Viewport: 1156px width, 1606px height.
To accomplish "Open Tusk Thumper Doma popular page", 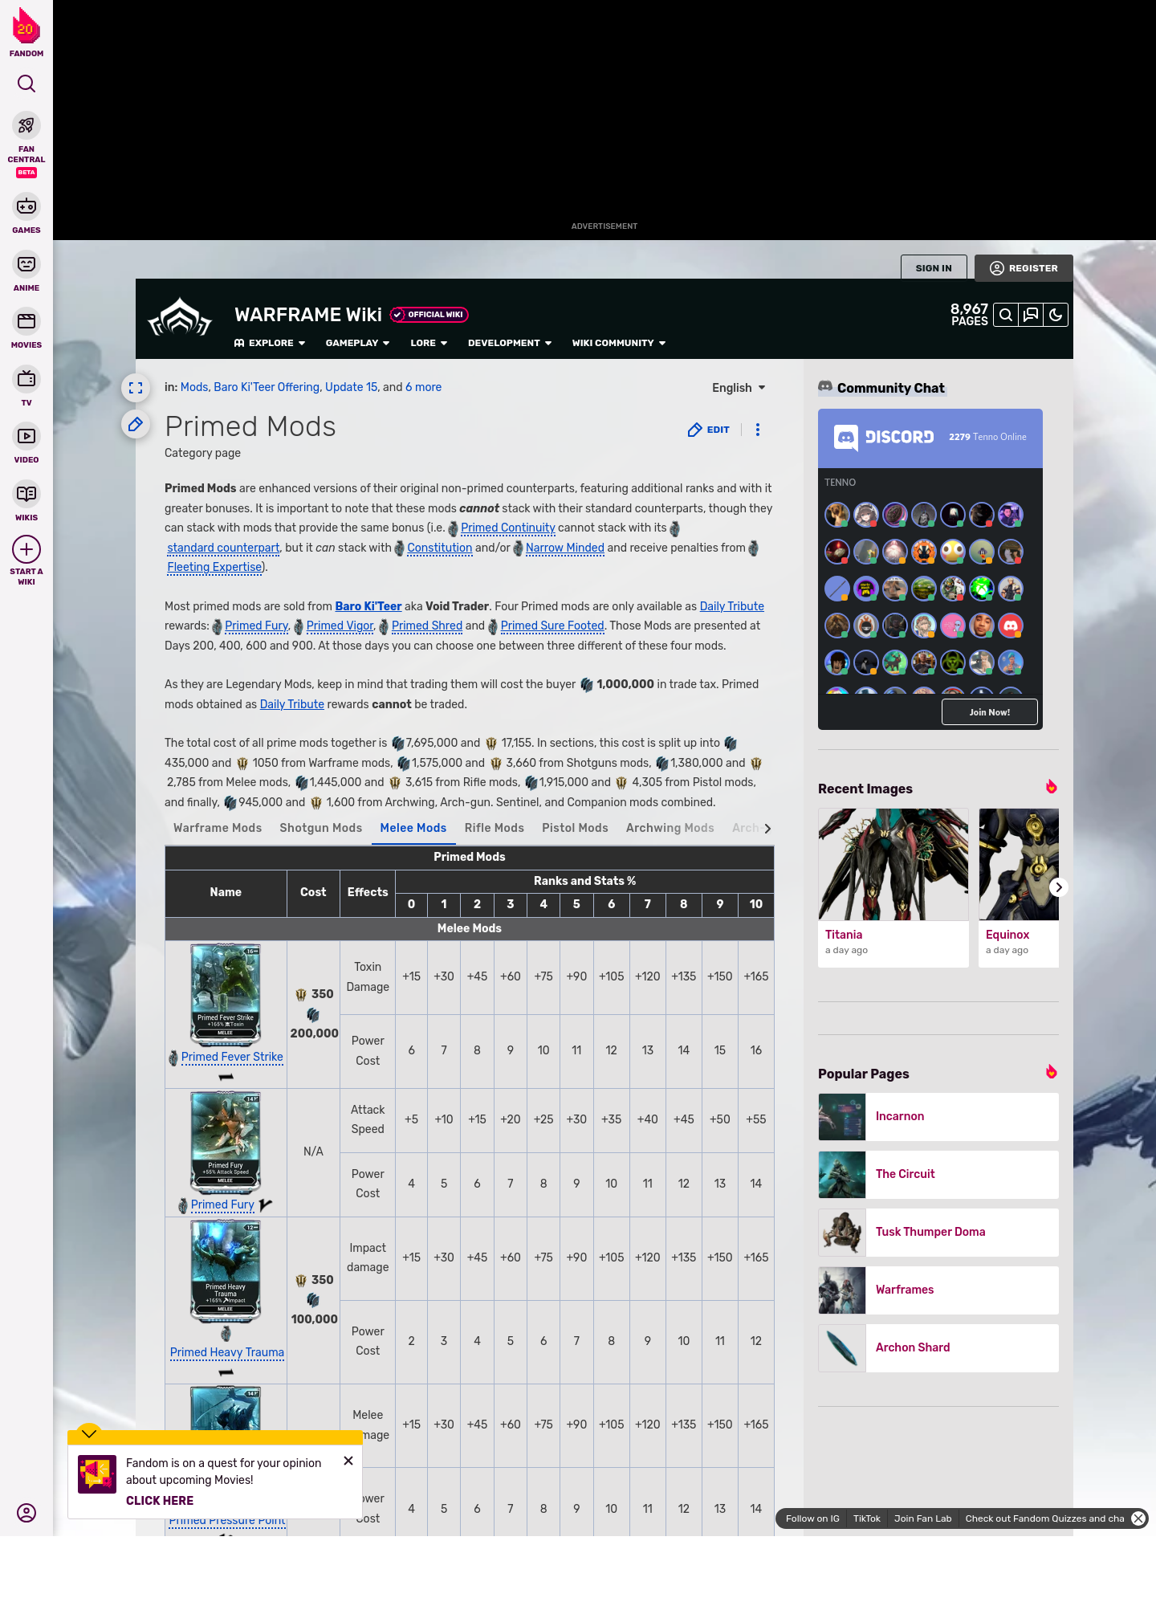I will (x=938, y=1233).
